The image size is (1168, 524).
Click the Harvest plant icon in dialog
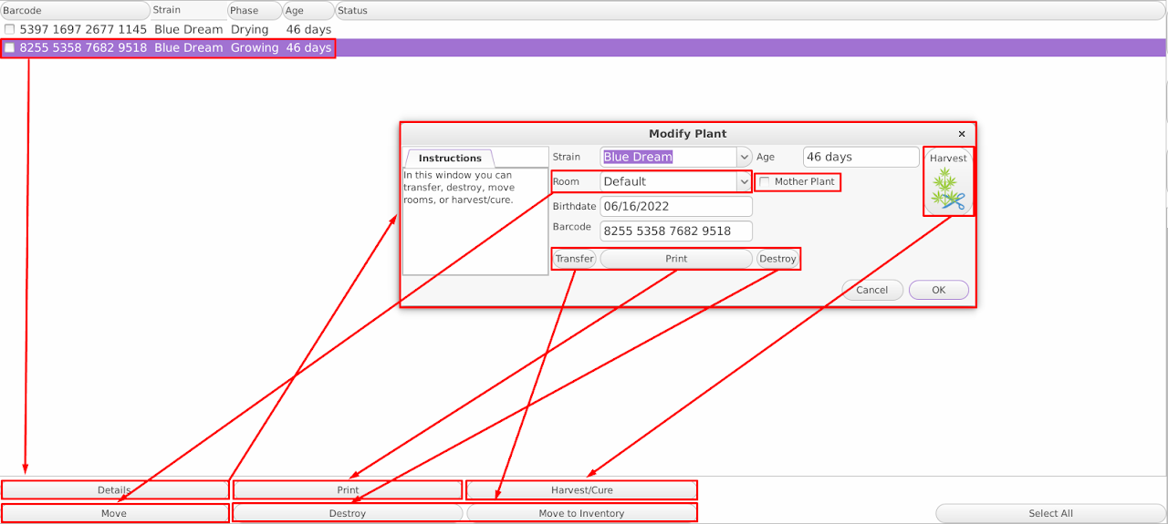pos(948,189)
